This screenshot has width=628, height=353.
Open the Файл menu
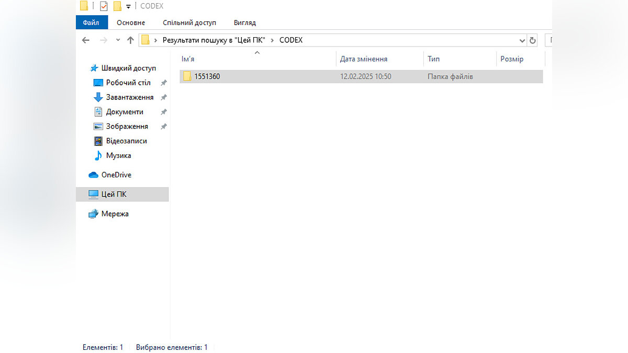[91, 22]
